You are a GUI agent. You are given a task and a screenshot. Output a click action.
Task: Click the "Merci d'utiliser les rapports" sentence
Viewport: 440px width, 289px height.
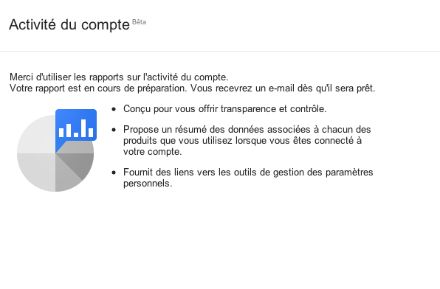[x=119, y=77]
